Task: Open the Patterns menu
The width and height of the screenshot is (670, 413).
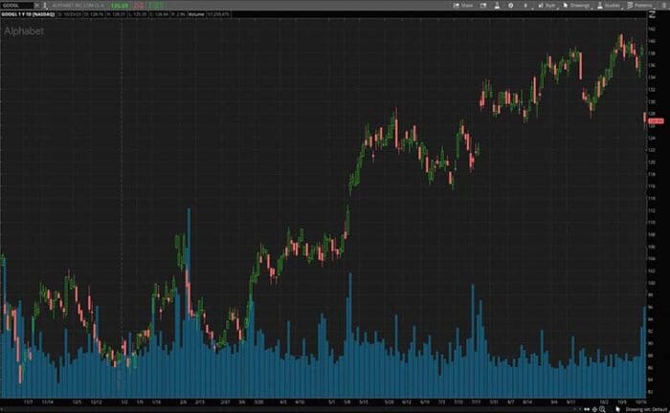Action: point(639,6)
